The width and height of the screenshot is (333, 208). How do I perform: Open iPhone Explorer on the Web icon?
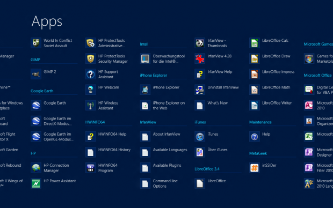(x=145, y=106)
